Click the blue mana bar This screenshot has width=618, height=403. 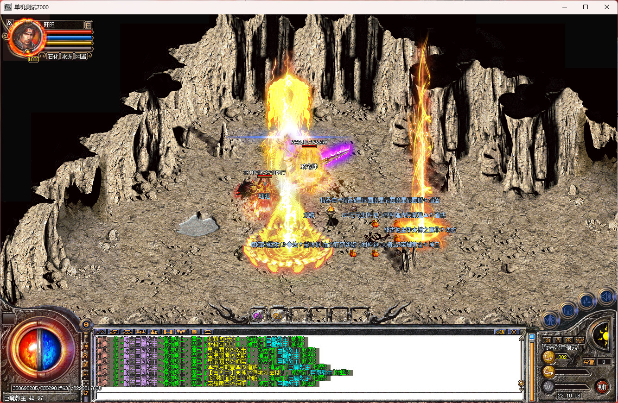69,38
